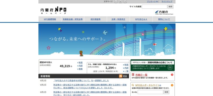
Task: Set font size to medium (中)
Action: click(x=121, y=2)
